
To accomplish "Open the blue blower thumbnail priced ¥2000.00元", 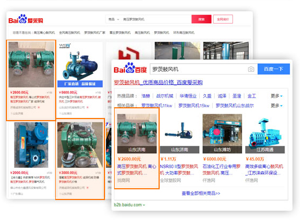I will [31, 145].
